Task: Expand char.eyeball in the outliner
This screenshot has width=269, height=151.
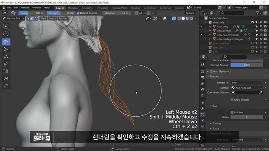Action: (210, 31)
